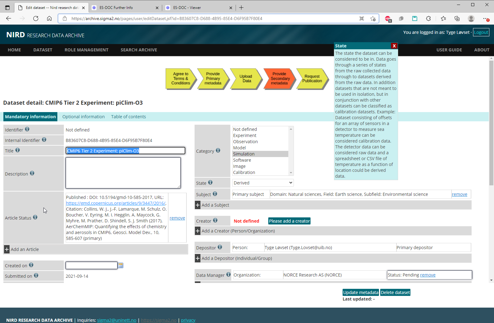
Task: Close the State help popup
Action: coord(394,46)
